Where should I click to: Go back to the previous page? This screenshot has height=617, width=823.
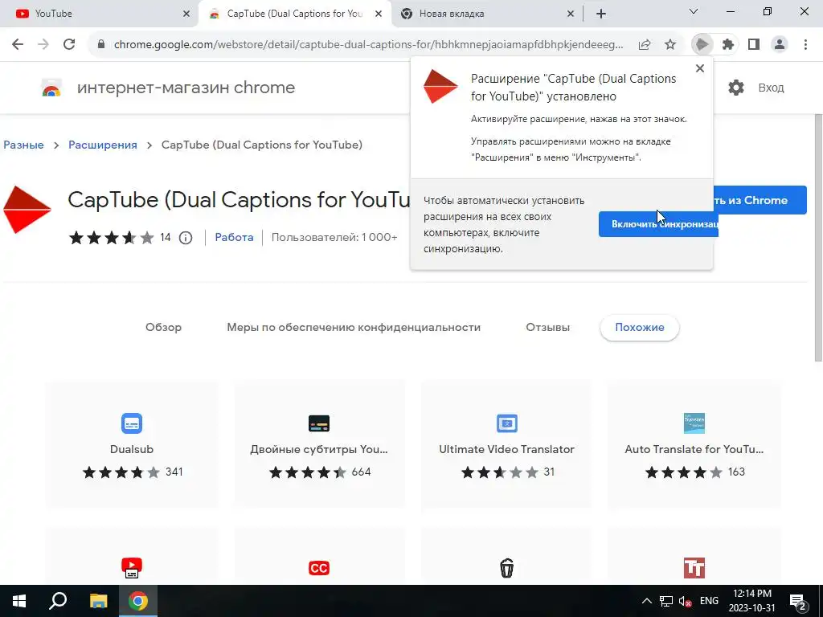(18, 45)
